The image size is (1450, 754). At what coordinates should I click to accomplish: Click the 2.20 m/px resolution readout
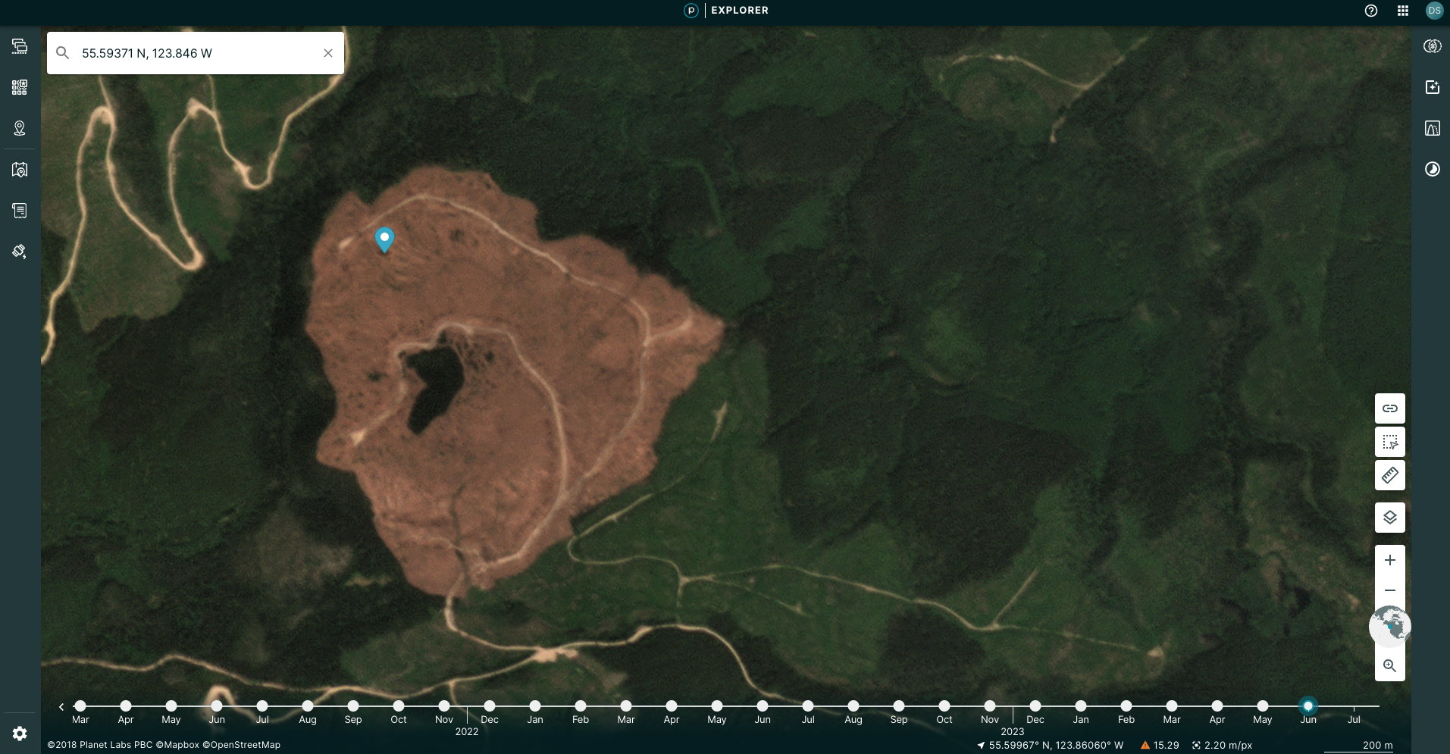(1222, 746)
